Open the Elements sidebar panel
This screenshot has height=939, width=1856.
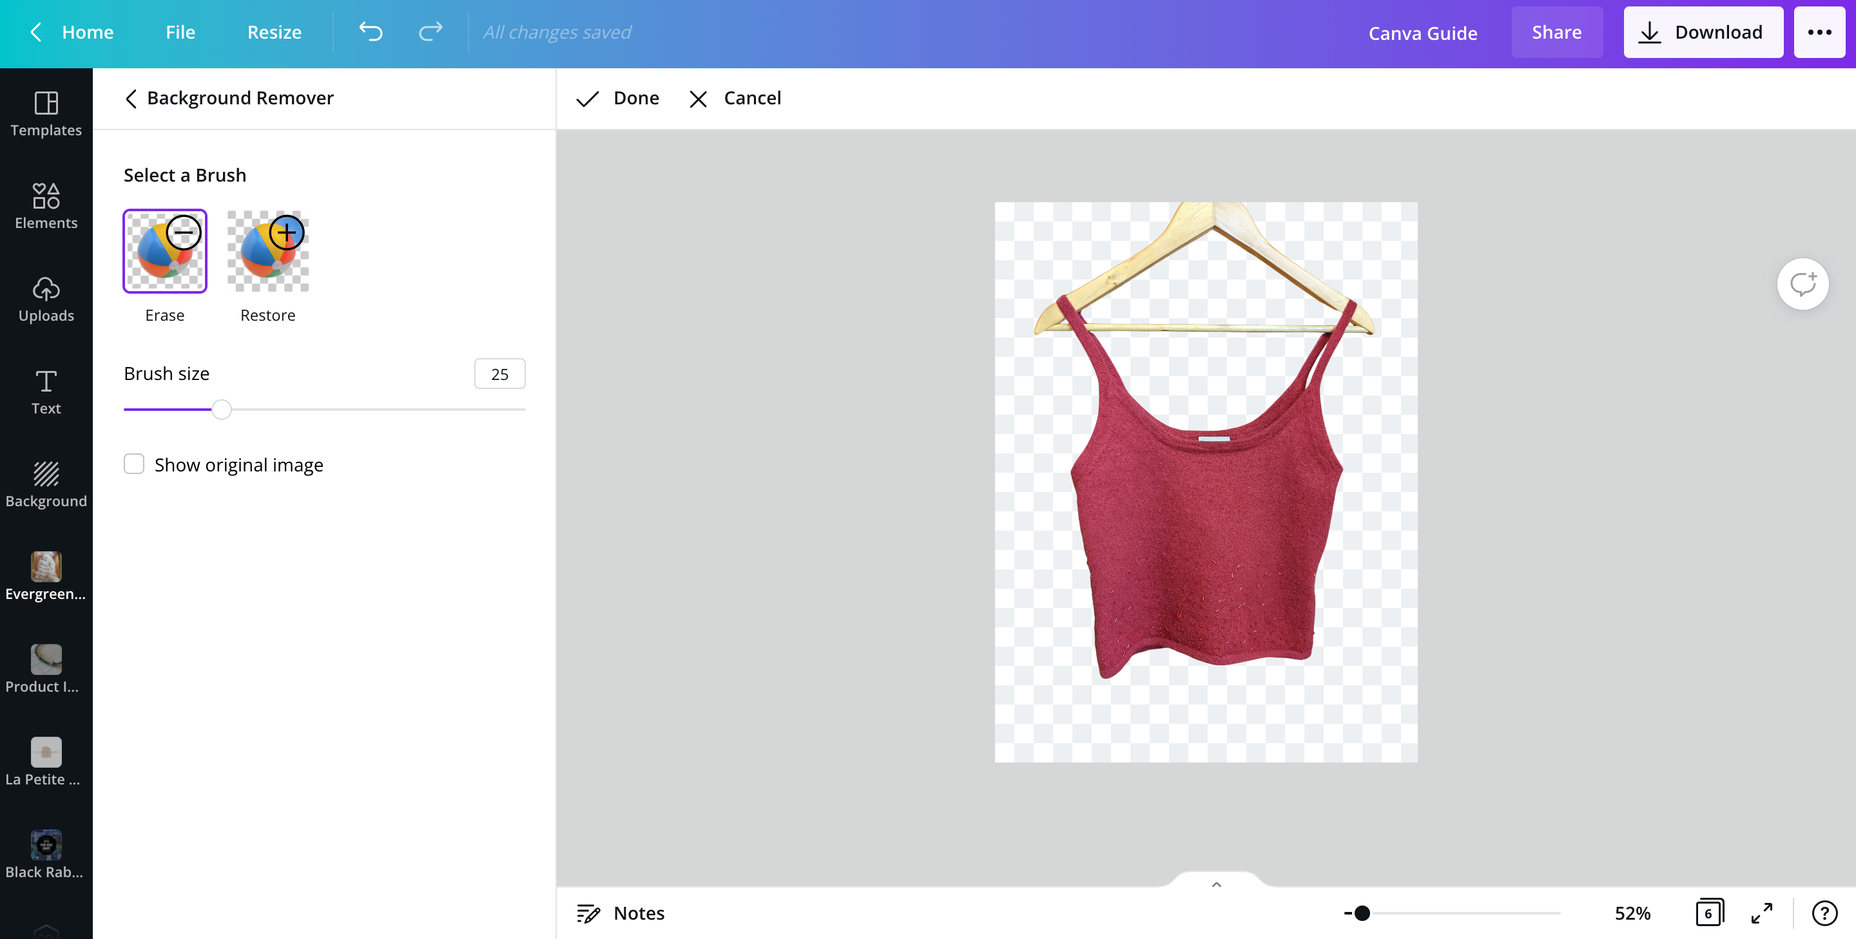click(46, 206)
